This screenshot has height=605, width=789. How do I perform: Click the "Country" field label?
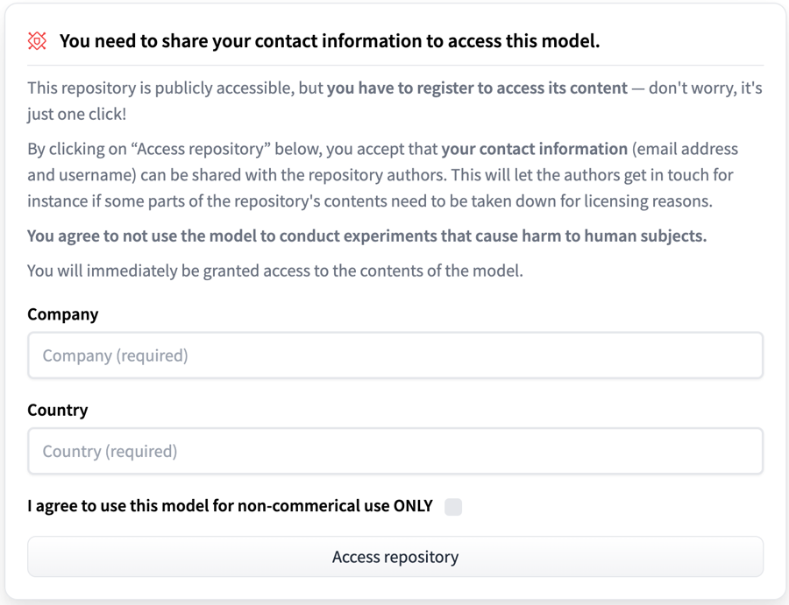pos(58,410)
